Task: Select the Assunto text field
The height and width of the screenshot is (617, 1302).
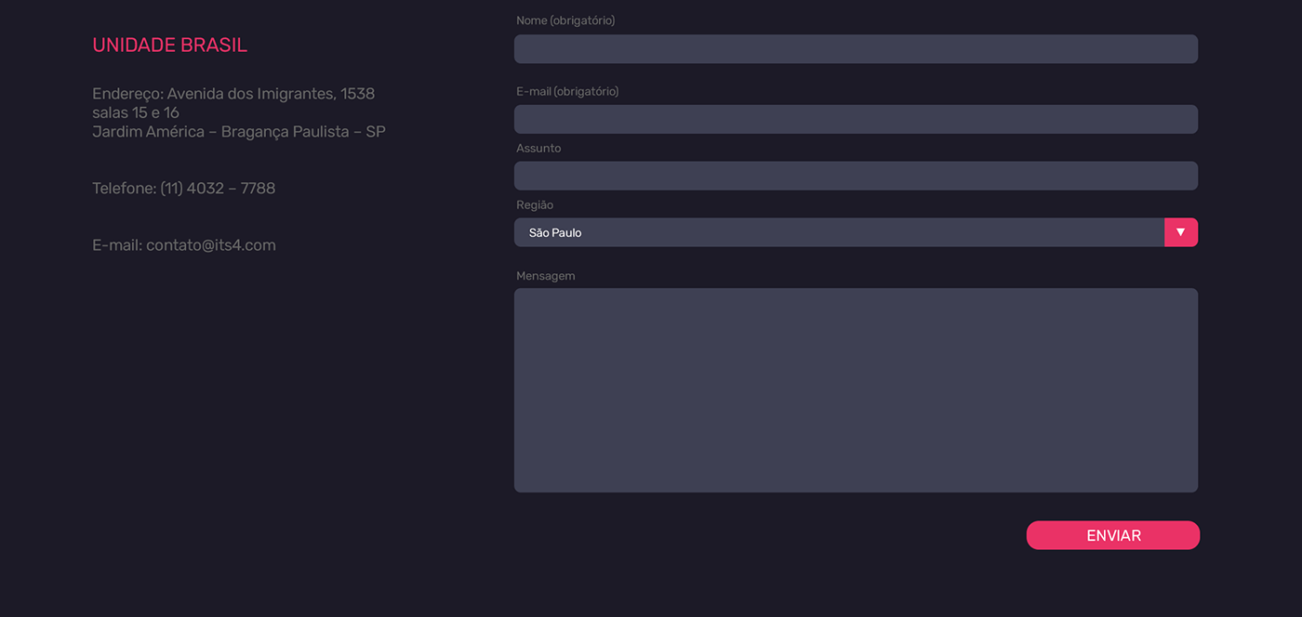Action: pos(856,177)
